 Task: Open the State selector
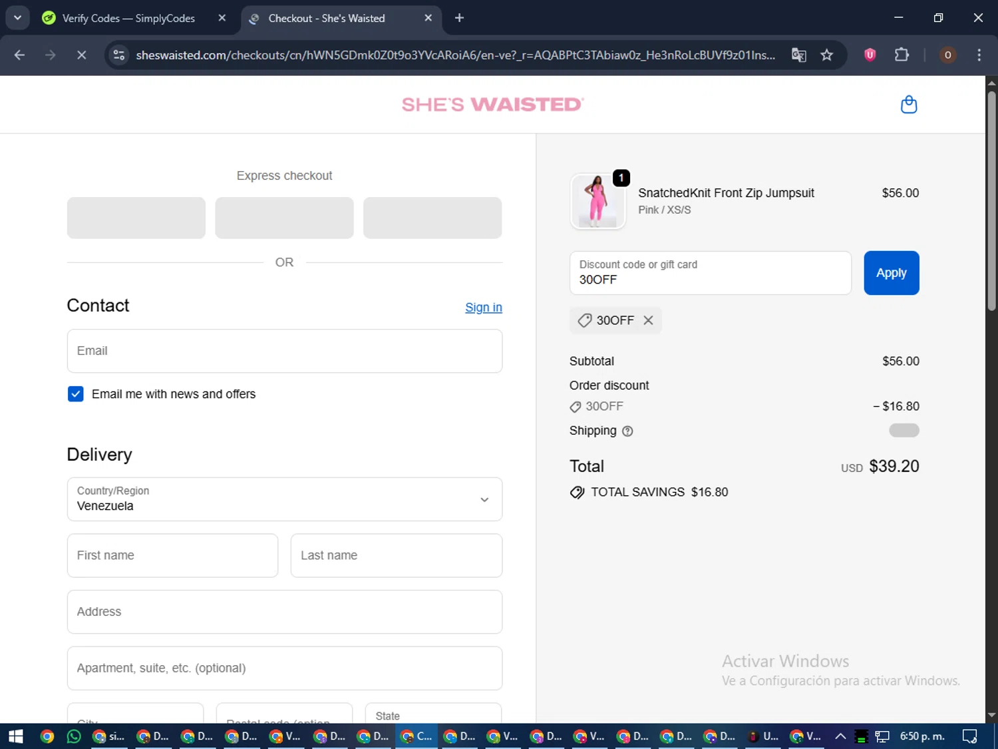pyautogui.click(x=433, y=713)
